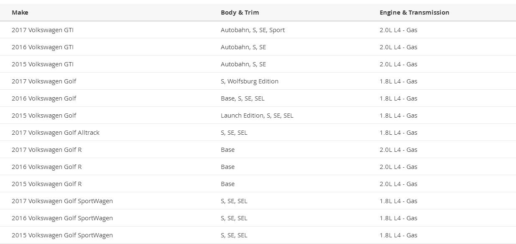Select the 2017 Volkswagen Golf Alltrack entry

(56, 133)
